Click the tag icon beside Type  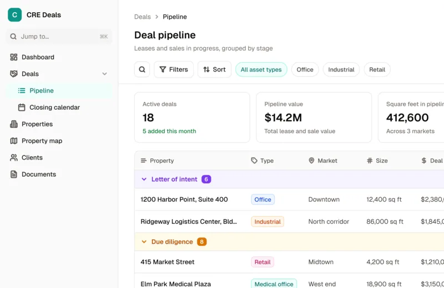[254, 161]
